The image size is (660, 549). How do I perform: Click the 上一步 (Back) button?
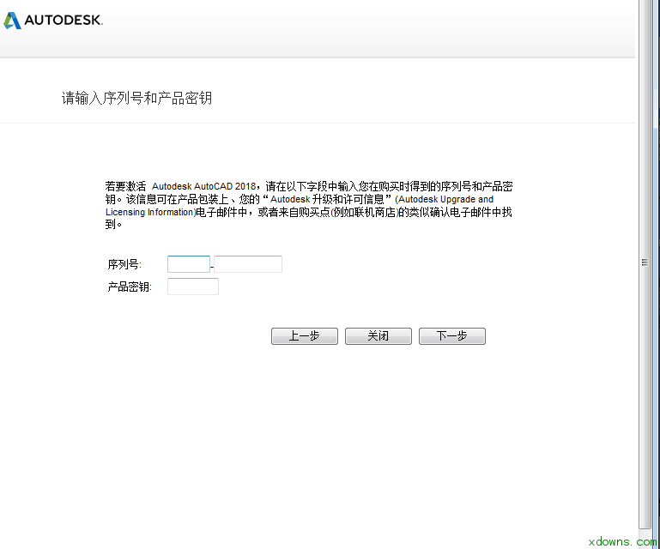(305, 336)
